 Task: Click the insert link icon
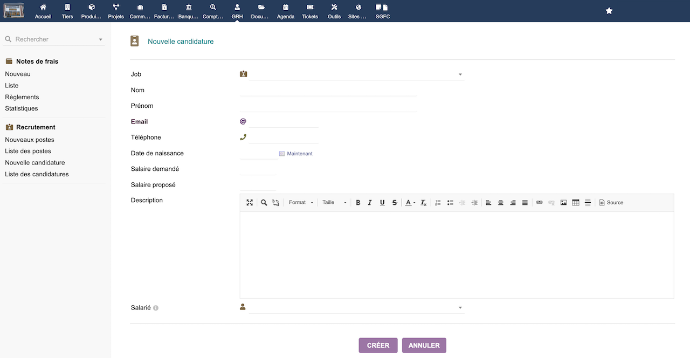point(539,203)
